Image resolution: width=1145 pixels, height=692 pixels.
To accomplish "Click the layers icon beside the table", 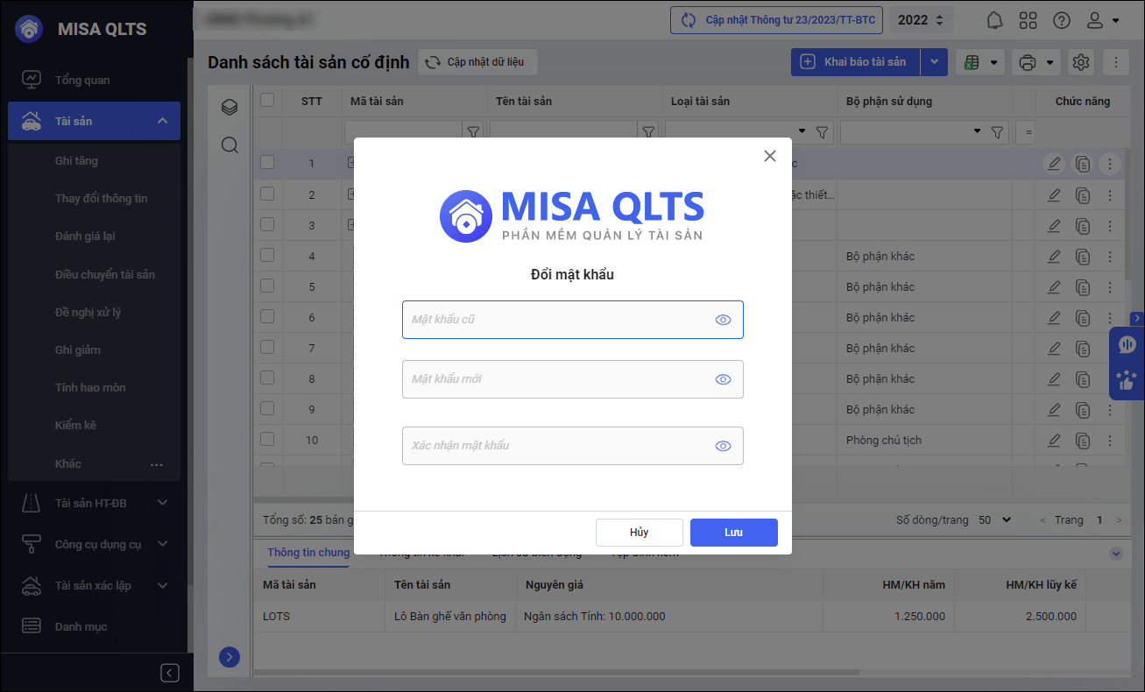I will click(x=230, y=108).
